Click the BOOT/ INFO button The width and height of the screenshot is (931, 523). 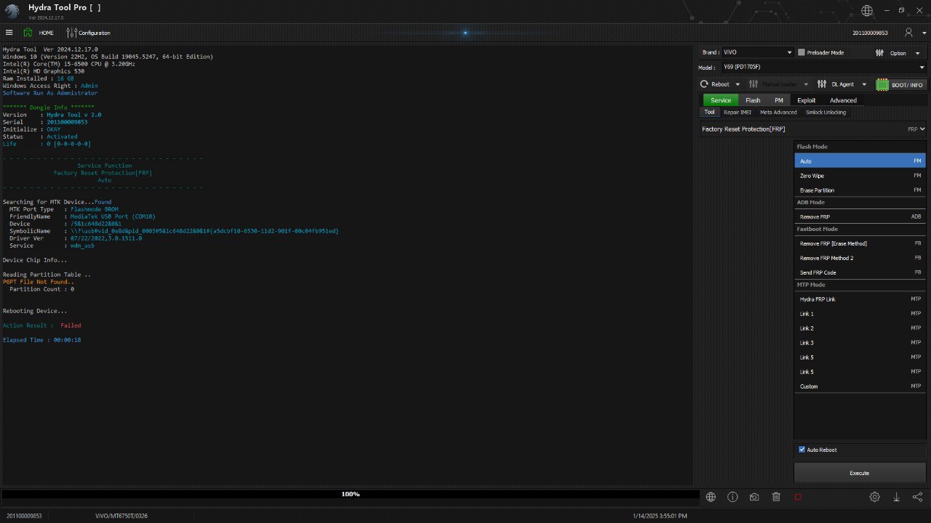pyautogui.click(x=900, y=84)
